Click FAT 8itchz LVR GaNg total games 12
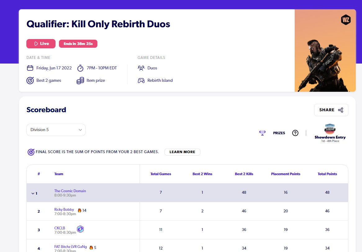362x252 pixels. point(161,248)
